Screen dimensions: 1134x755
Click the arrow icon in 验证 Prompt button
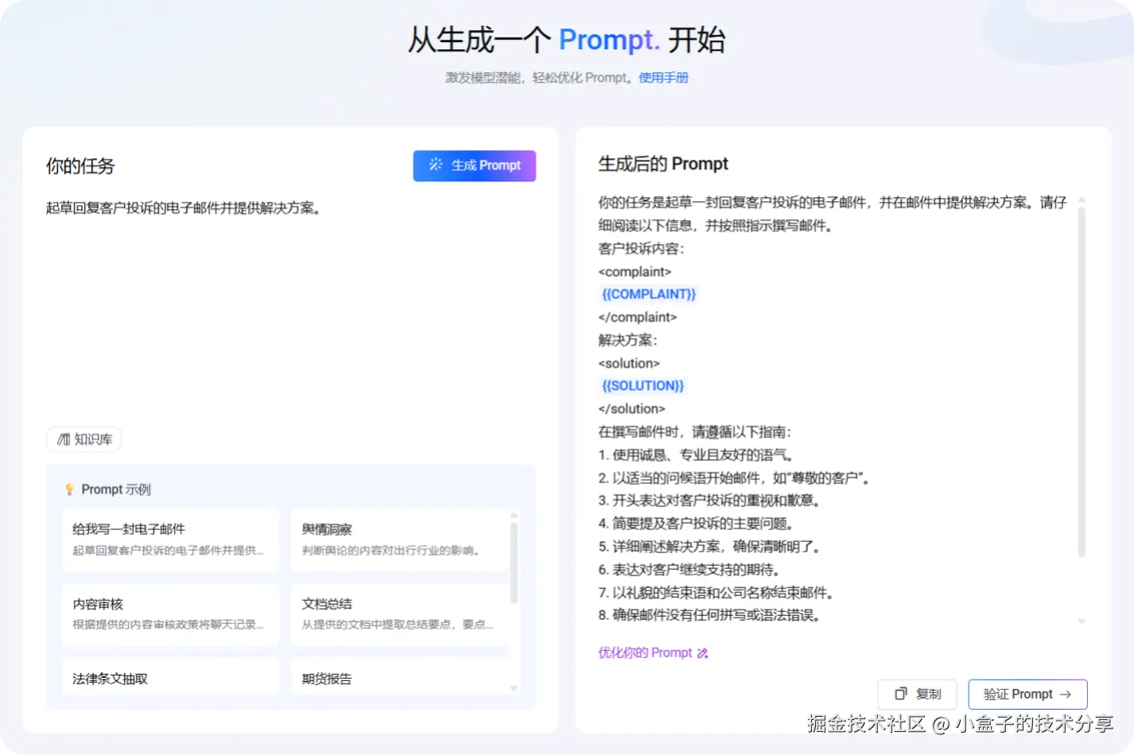click(1066, 694)
